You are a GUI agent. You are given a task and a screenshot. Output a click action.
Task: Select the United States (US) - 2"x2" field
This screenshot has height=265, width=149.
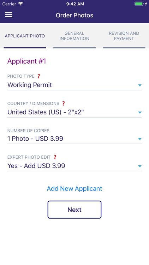point(74,112)
